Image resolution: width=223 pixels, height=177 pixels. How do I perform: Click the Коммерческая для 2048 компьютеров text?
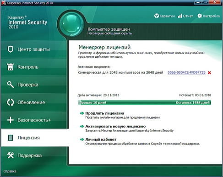tap(120, 72)
